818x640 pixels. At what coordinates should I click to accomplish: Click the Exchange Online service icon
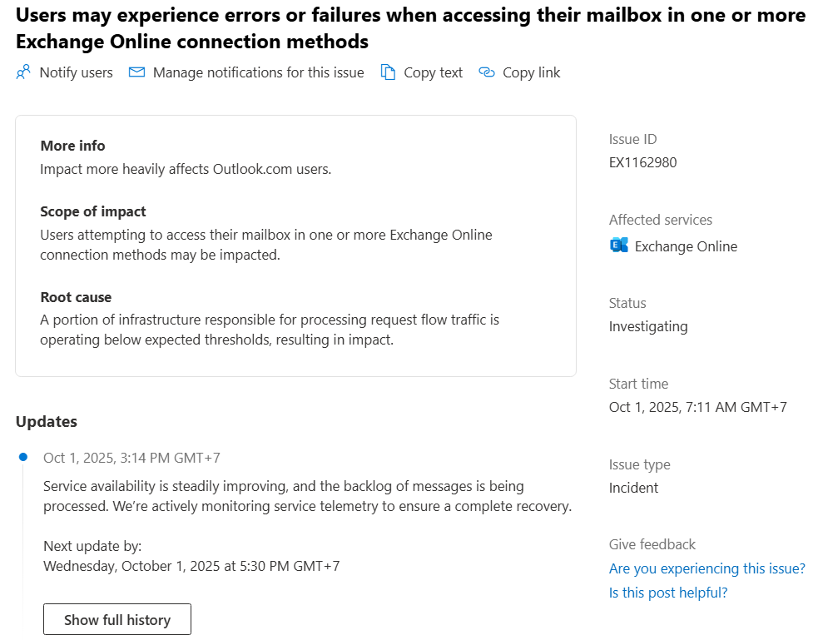619,246
